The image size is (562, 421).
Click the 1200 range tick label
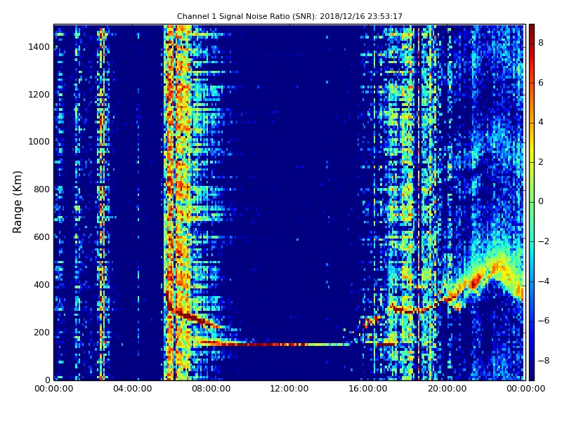tap(39, 95)
